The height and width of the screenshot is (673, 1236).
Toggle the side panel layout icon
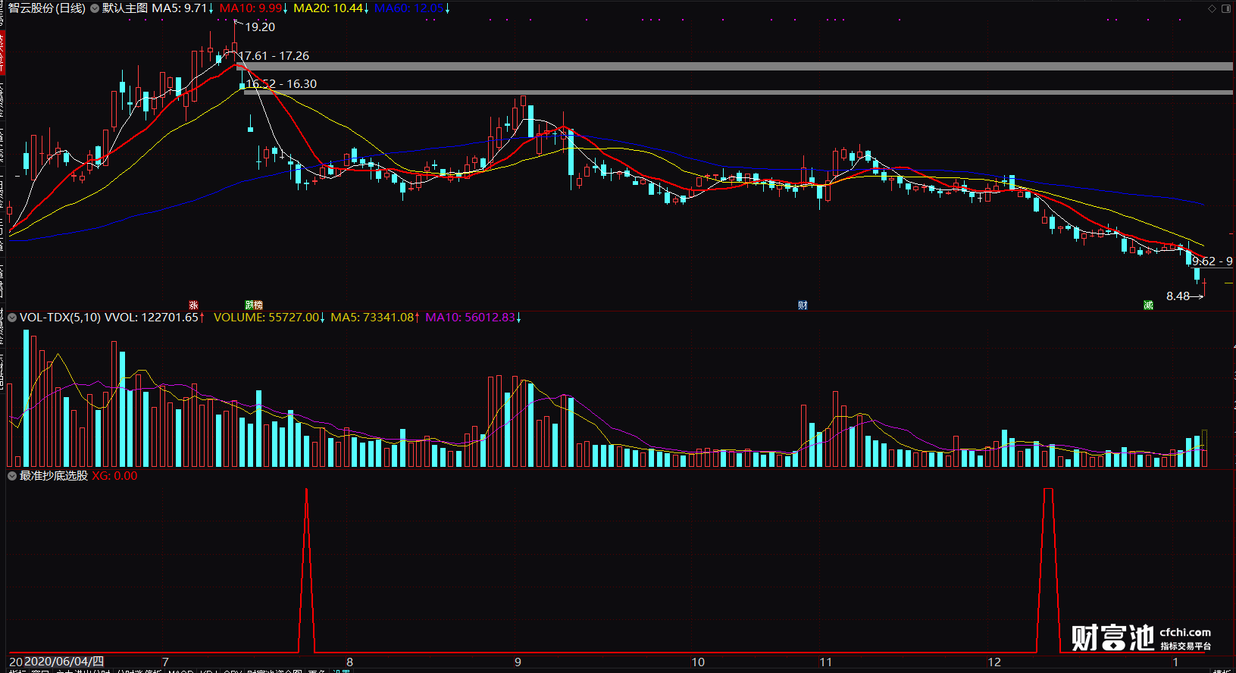tap(1226, 8)
